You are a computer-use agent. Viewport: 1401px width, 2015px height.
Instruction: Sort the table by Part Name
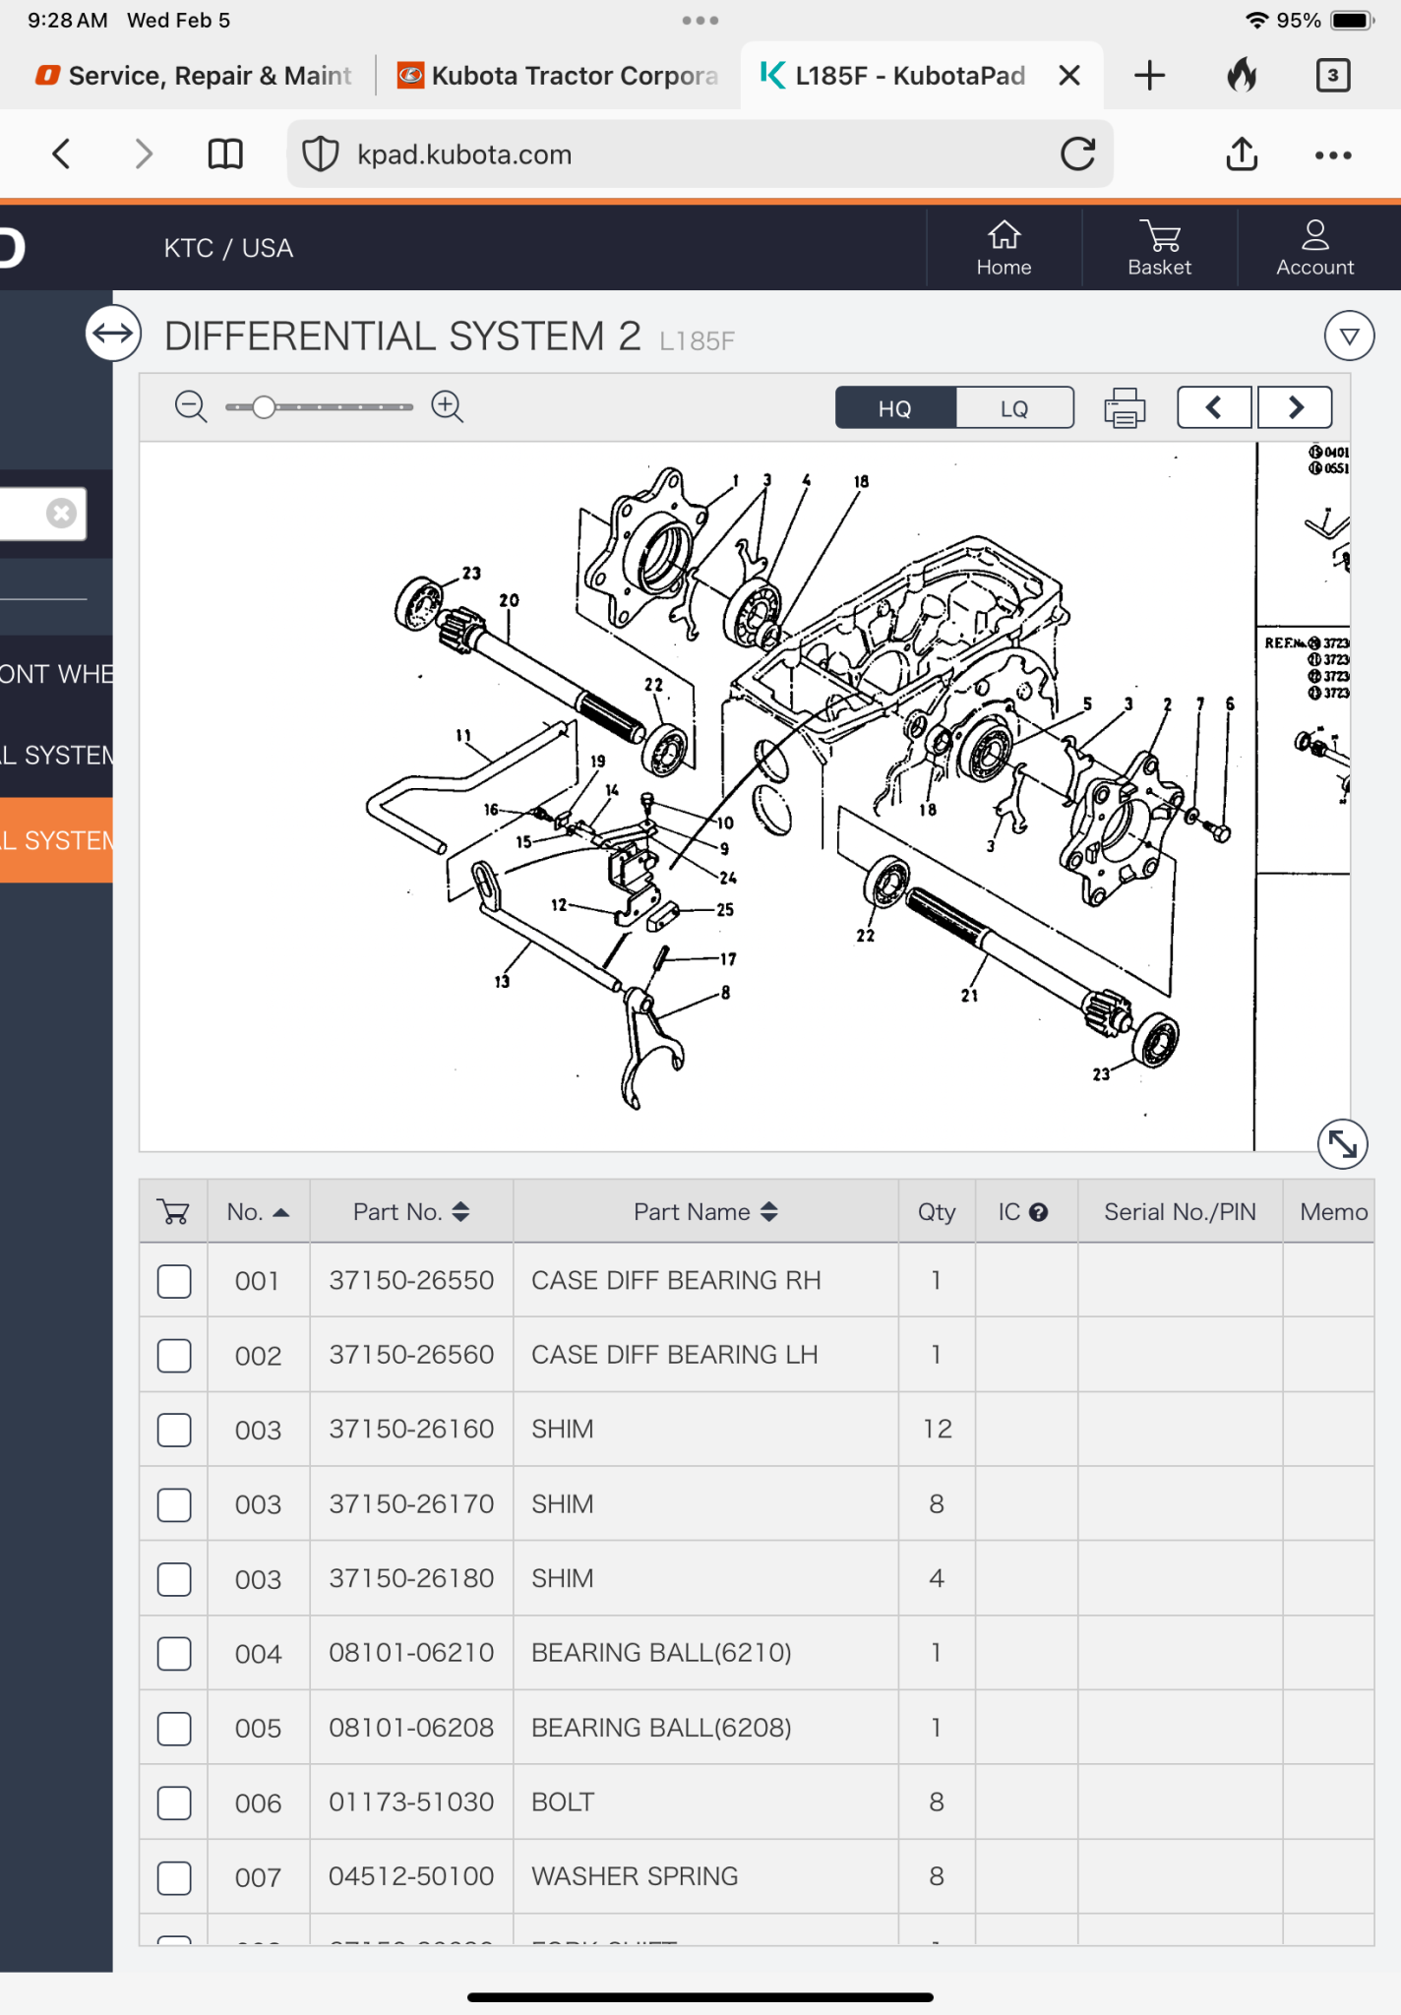pos(705,1212)
